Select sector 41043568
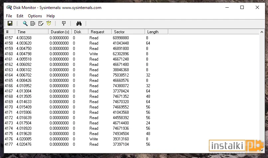Screen dimensions: 268x158 tap(121, 112)
